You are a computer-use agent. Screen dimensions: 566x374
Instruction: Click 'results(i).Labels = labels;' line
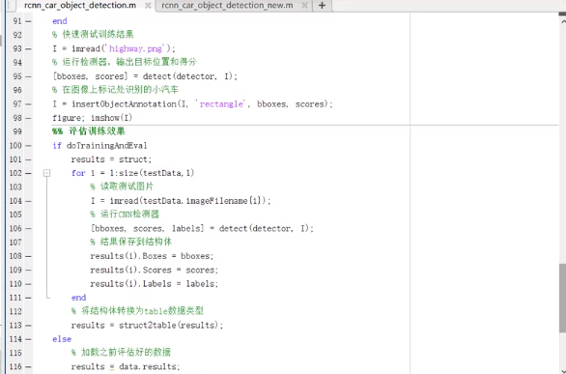tap(155, 284)
